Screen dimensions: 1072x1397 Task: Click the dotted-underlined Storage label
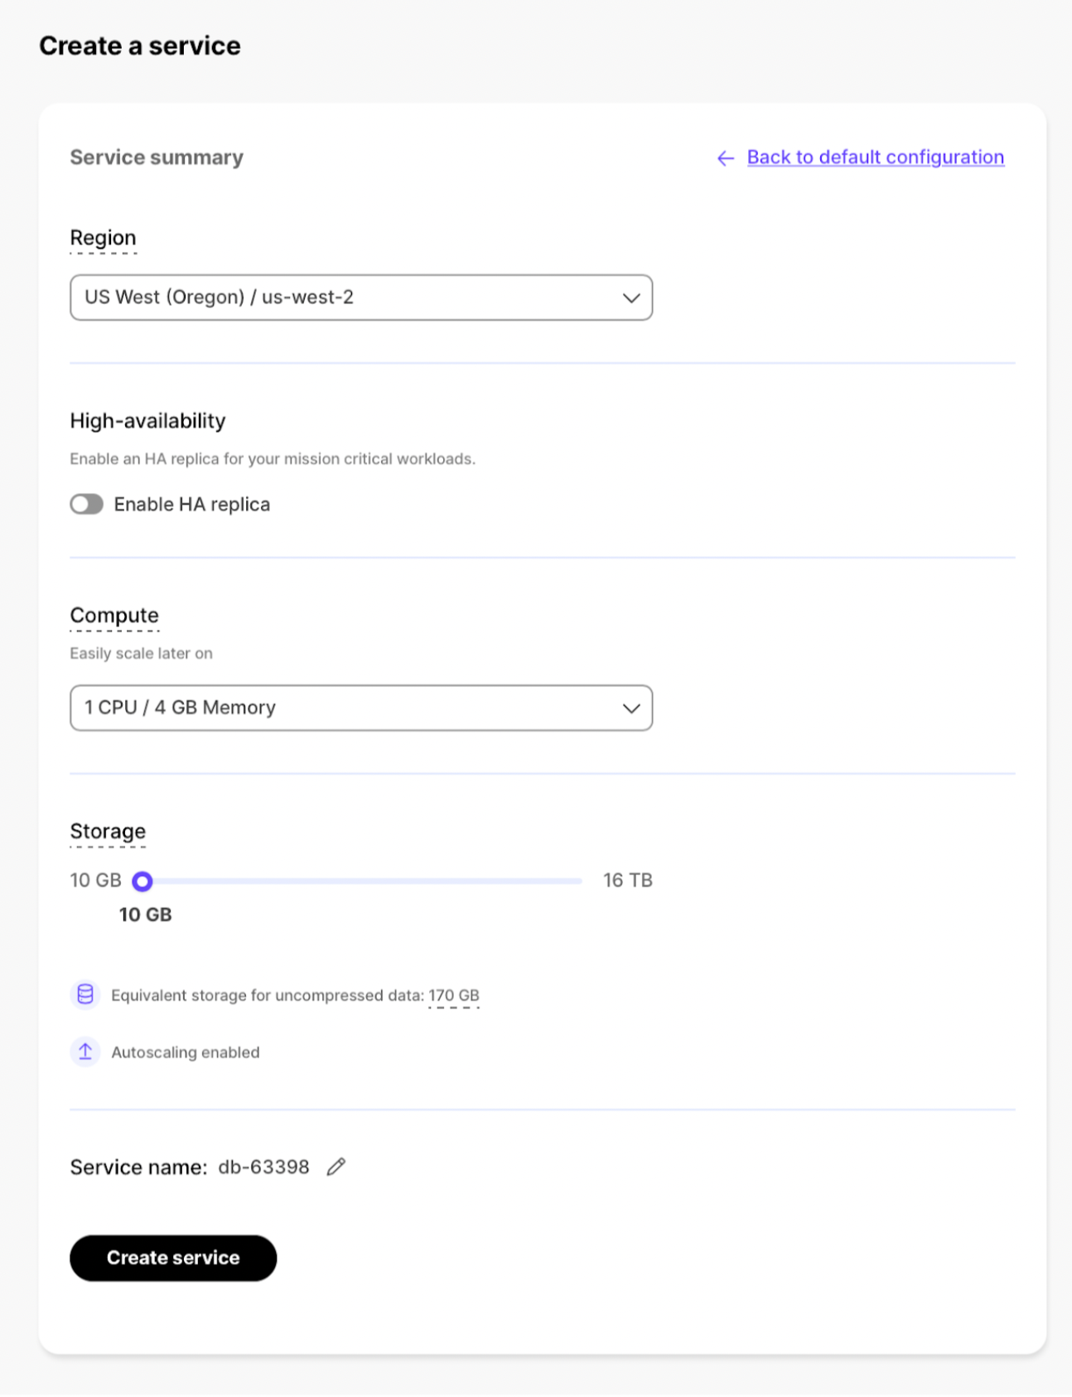coord(108,832)
